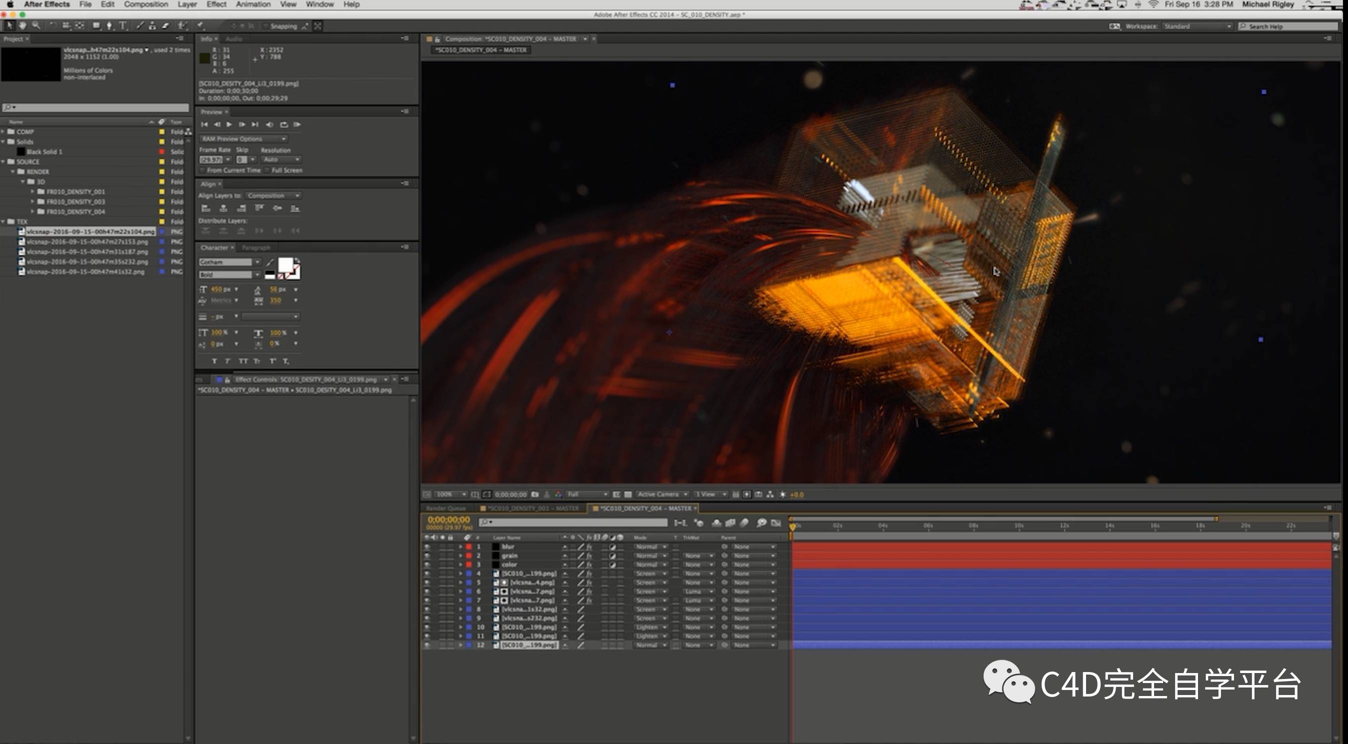Click the loop playback icon in Preview

[283, 124]
